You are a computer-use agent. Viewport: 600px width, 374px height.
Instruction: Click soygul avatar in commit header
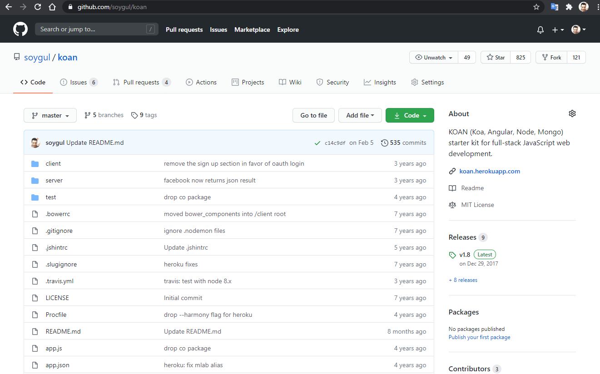click(35, 143)
